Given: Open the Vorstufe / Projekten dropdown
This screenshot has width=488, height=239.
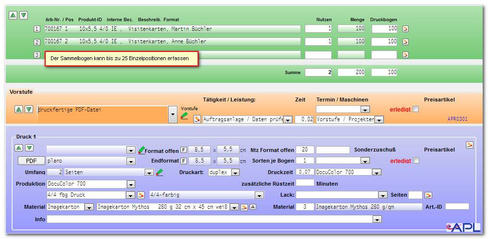Looking at the screenshot, I should [x=379, y=120].
